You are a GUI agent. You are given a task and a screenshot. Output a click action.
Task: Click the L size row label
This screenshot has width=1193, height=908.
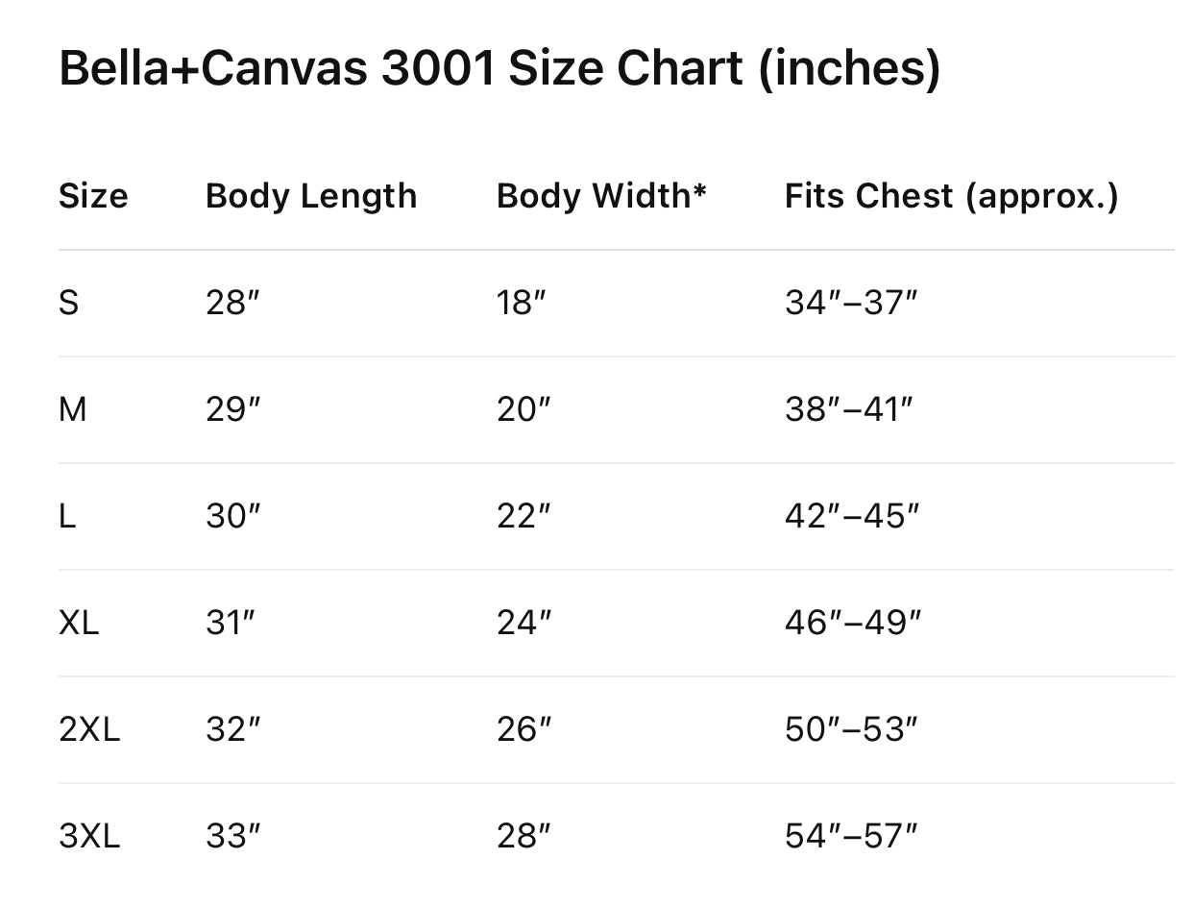(x=66, y=517)
